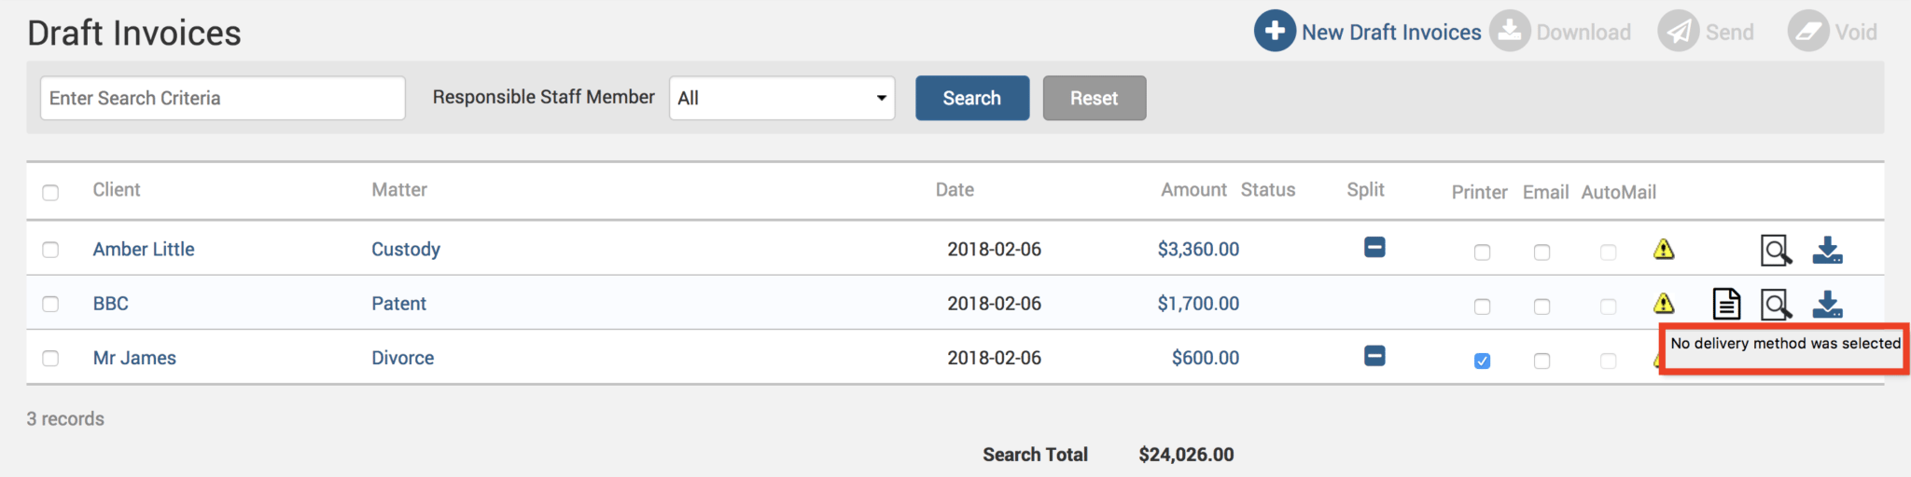Check the select-all checkbox in table header
Image resolution: width=1911 pixels, height=477 pixels.
point(50,193)
